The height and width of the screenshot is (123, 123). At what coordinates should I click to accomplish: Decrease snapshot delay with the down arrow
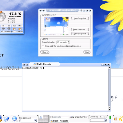click(x=69, y=43)
